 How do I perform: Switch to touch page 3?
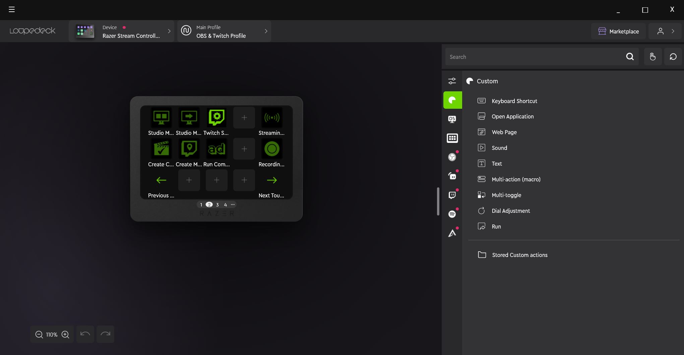point(217,205)
